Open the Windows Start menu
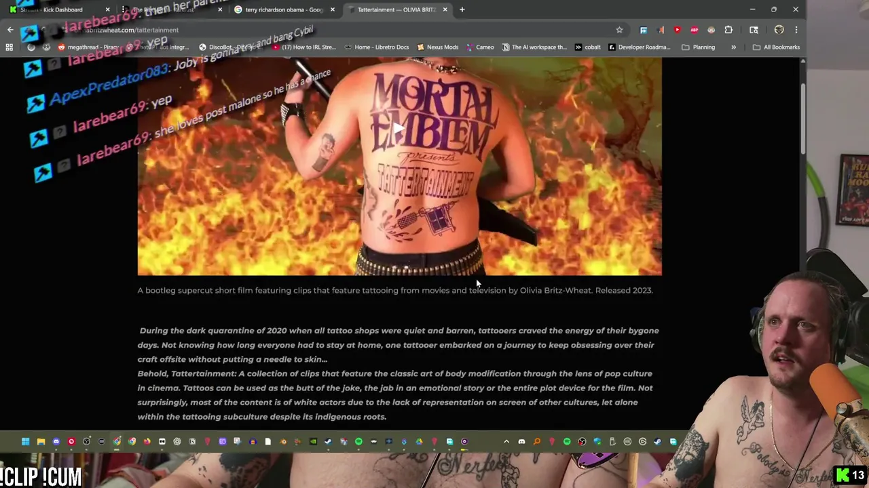The height and width of the screenshot is (488, 869). pos(26,442)
